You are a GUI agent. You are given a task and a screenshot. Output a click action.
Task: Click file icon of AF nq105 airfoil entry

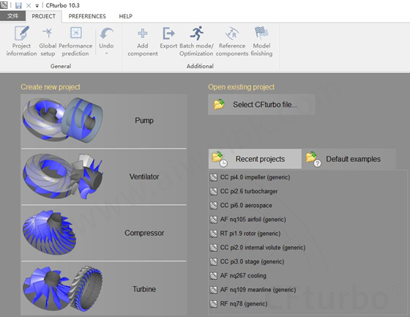tap(214, 220)
